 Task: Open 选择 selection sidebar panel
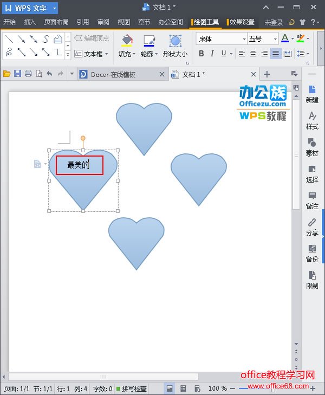[312, 174]
